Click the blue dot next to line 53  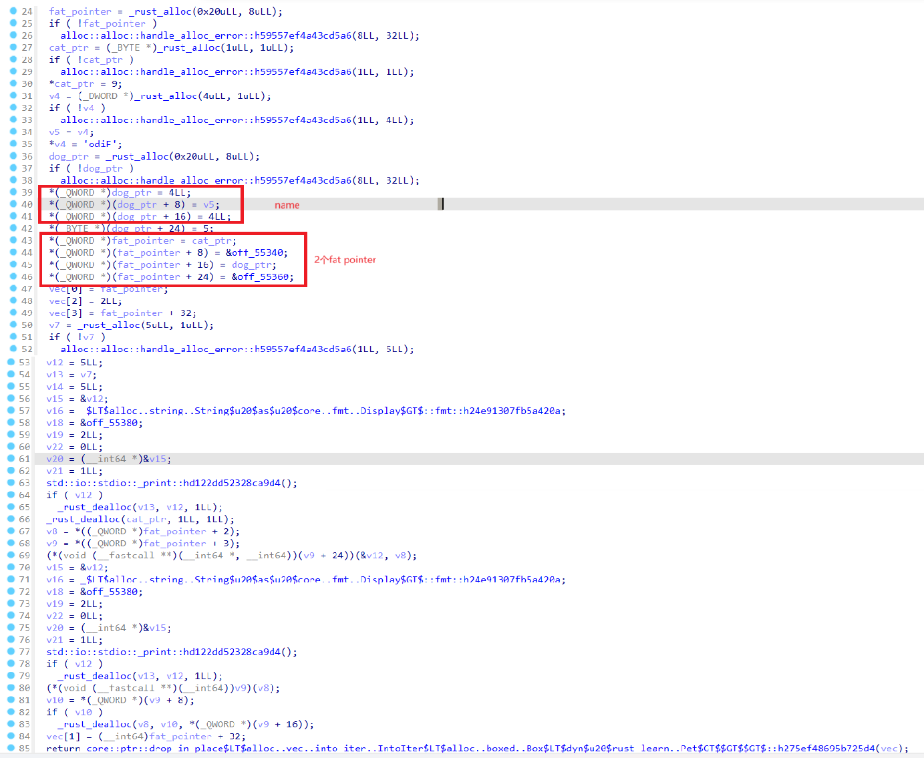point(11,363)
